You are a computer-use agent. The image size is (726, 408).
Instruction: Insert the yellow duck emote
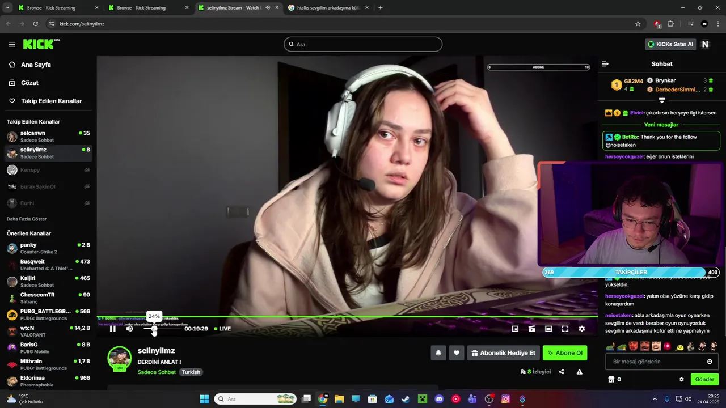coord(679,346)
